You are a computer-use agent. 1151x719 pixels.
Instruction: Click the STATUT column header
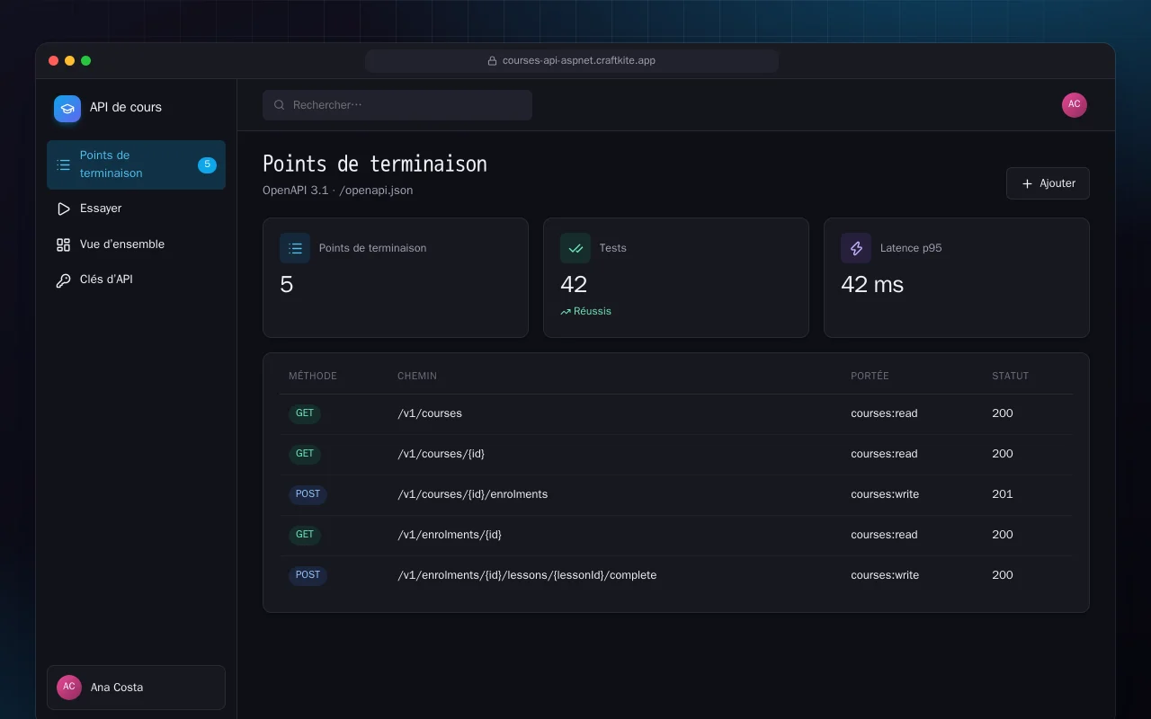coord(1010,376)
